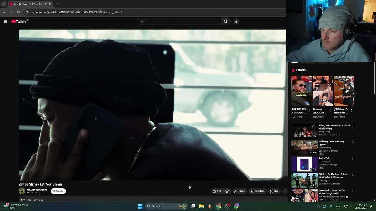Share the video
The height and width of the screenshot is (211, 376).
[x=239, y=191]
